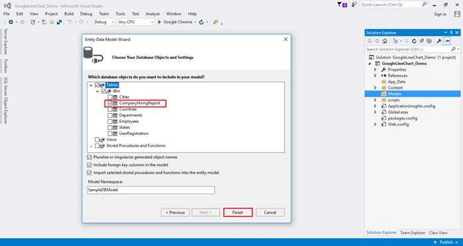Check the Views checkbox
The height and width of the screenshot is (246, 463).
pos(97,140)
